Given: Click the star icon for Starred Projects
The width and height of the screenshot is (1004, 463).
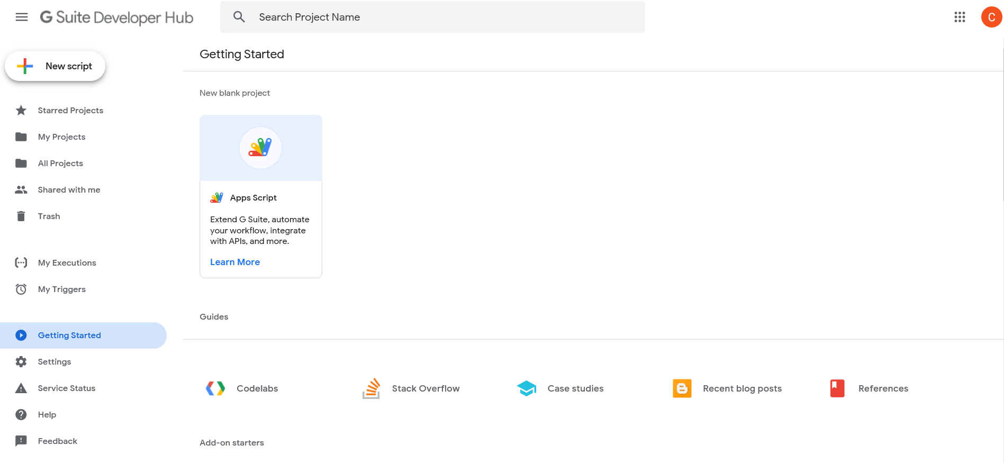Looking at the screenshot, I should (21, 110).
